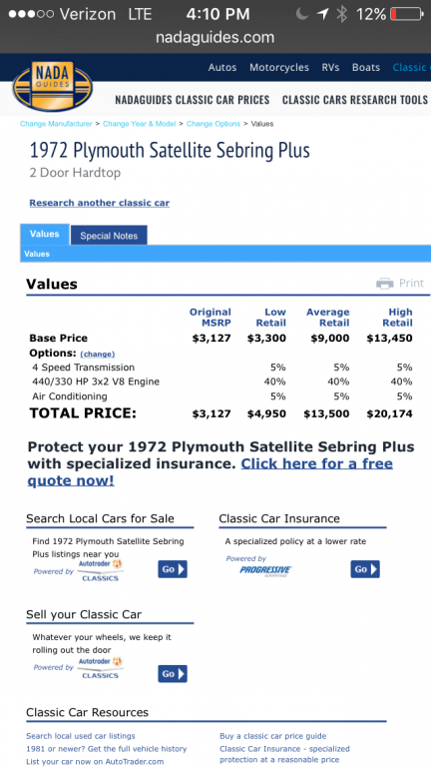This screenshot has width=431, height=767.
Task: Click Go arrow under Search Local Cars
Action: (173, 569)
